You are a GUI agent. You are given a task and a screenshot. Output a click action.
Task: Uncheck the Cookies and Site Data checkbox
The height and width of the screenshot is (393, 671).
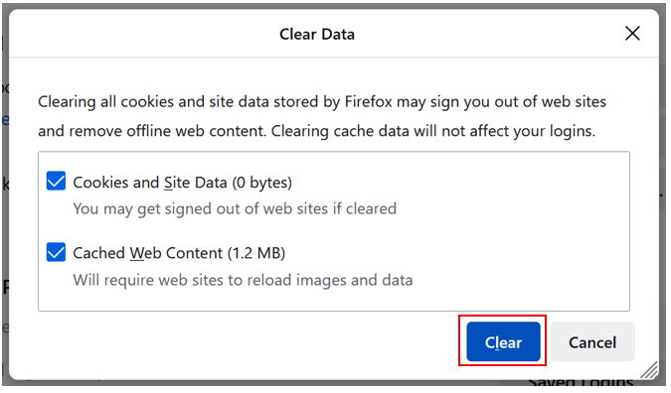(x=56, y=182)
